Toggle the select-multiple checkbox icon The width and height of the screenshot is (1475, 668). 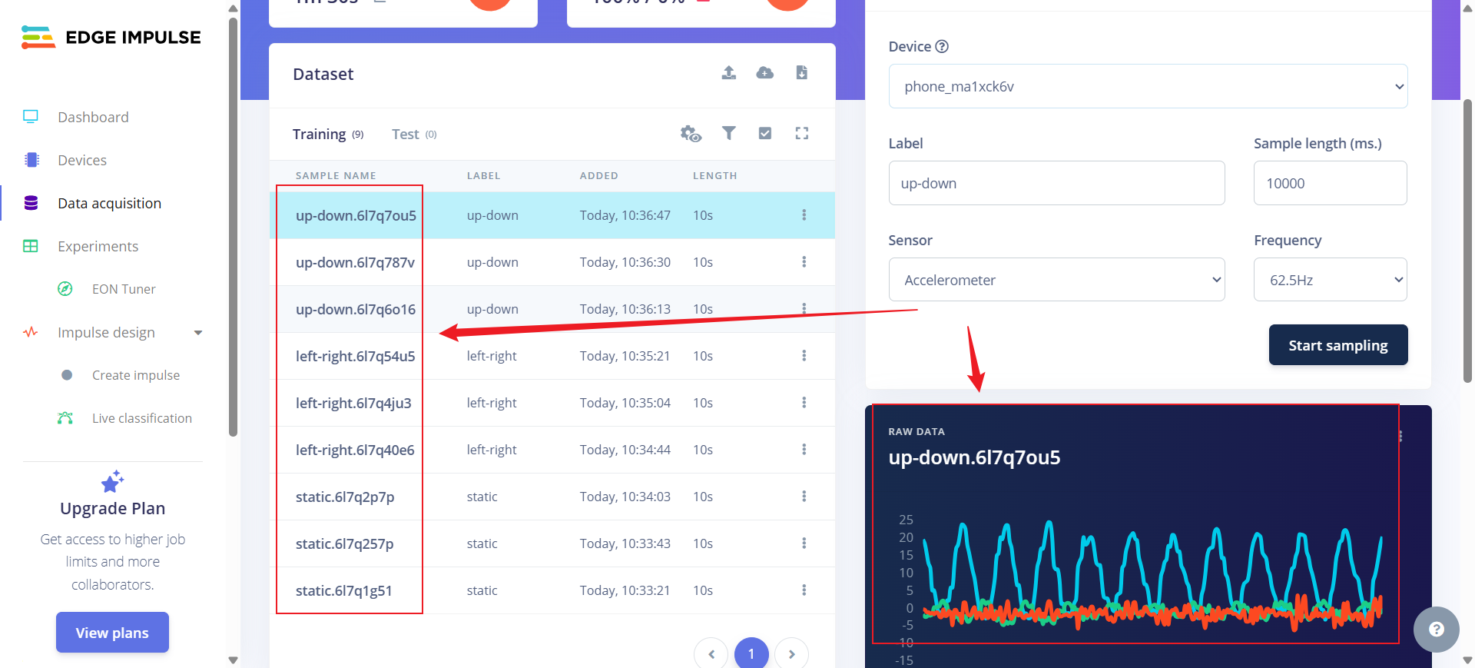[x=765, y=133]
